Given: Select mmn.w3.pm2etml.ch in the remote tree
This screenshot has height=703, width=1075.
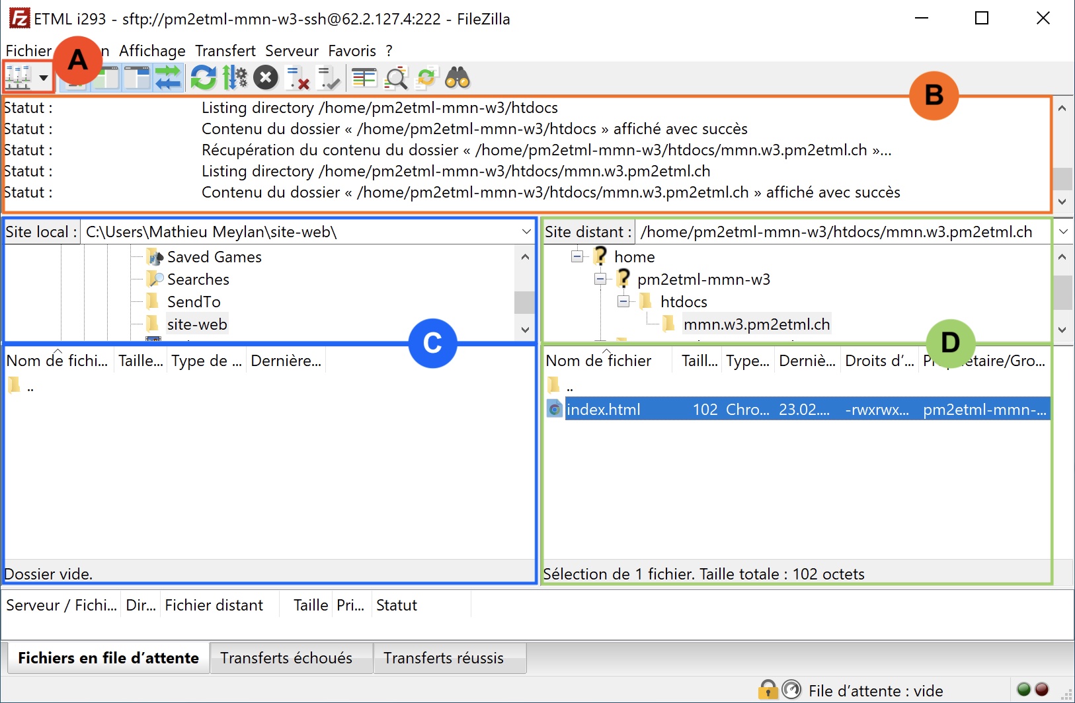Looking at the screenshot, I should click(756, 324).
